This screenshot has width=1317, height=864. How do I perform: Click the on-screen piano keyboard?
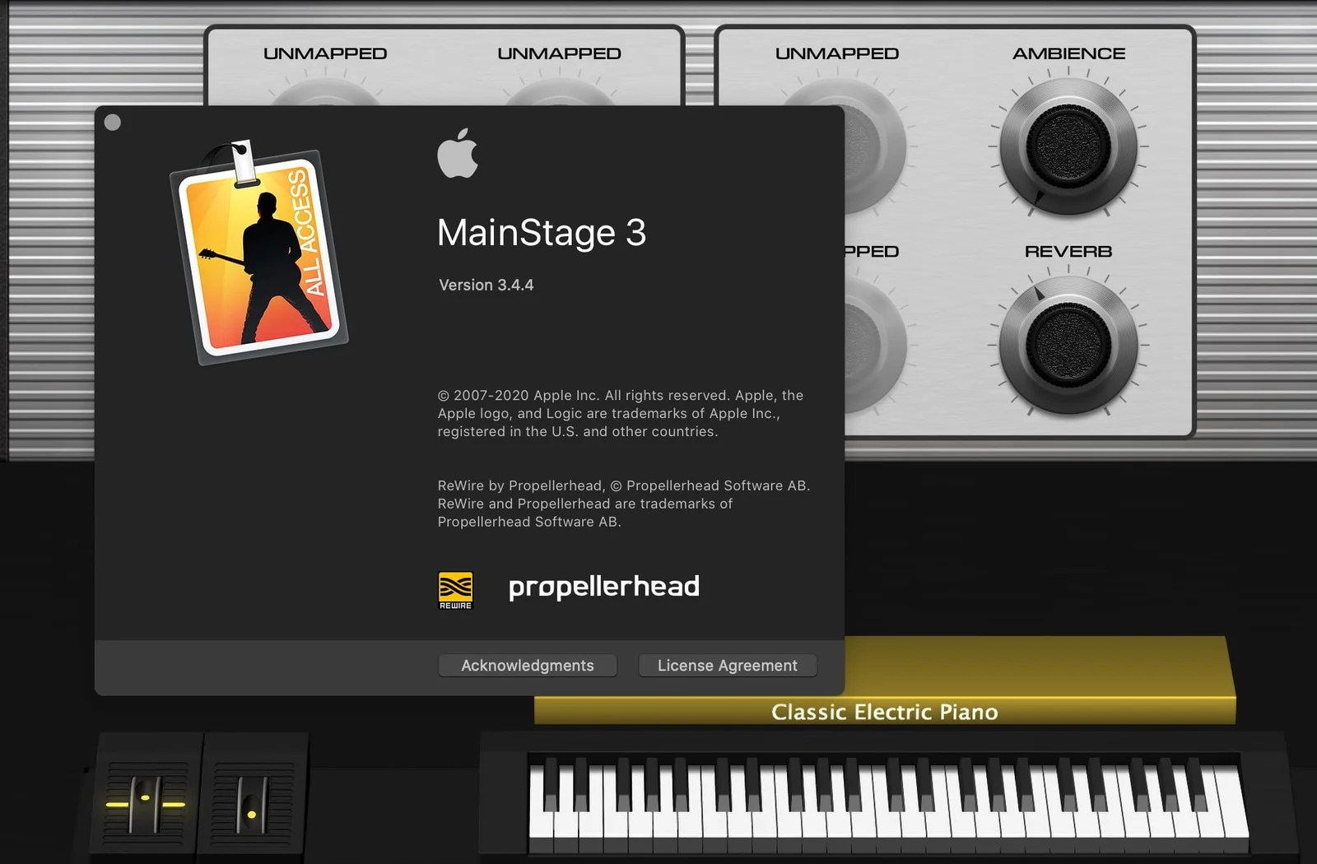[x=888, y=804]
